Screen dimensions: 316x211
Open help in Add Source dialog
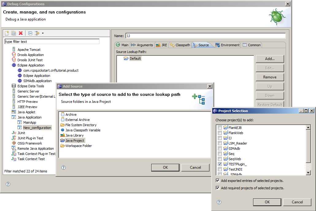coord(64,167)
